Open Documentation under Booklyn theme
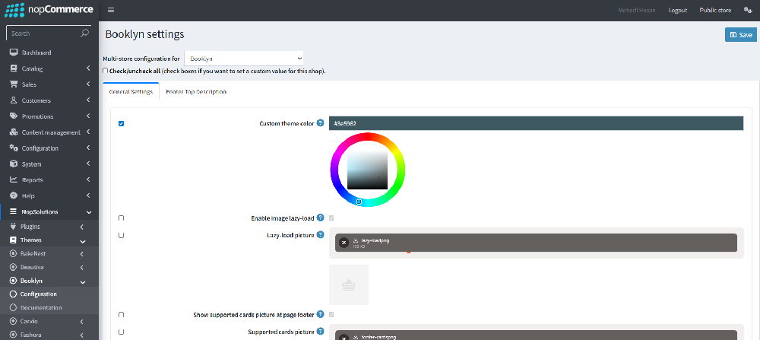760x340 pixels. coord(41,307)
